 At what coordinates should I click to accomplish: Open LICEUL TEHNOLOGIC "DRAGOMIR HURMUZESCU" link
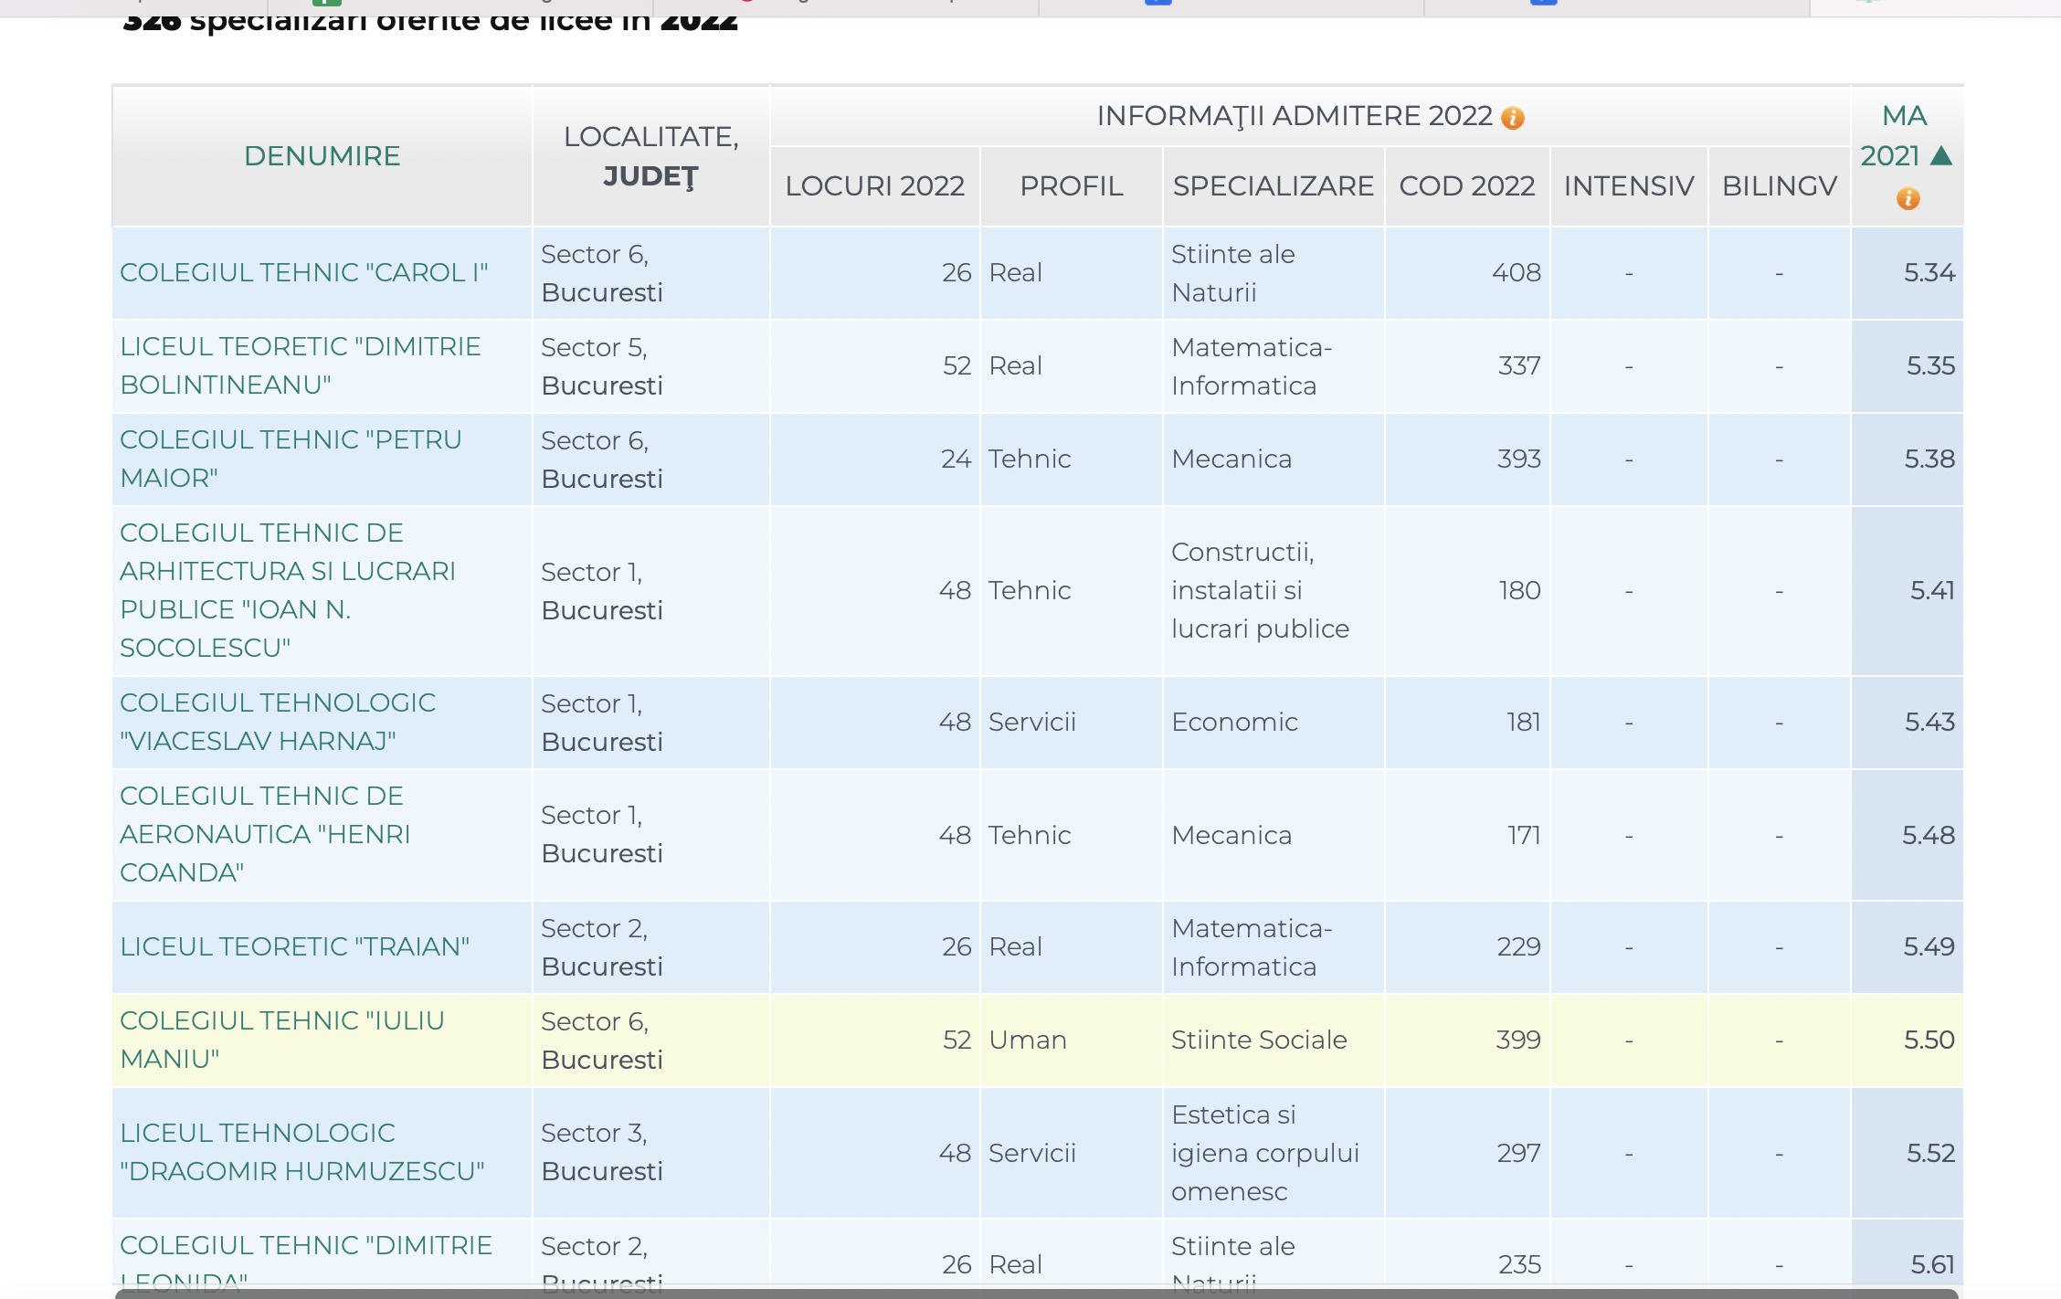pos(301,1152)
